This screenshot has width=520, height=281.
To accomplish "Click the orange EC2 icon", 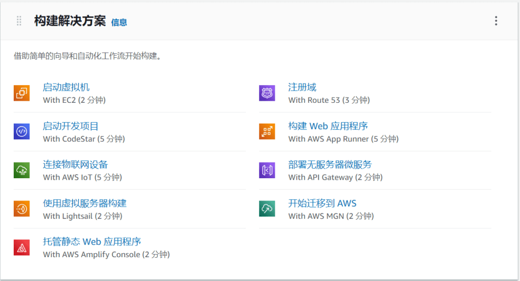I will coord(21,93).
